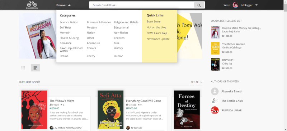Select Health & Living category
Image resolution: width=287 pixels, height=131 pixels.
click(69, 38)
